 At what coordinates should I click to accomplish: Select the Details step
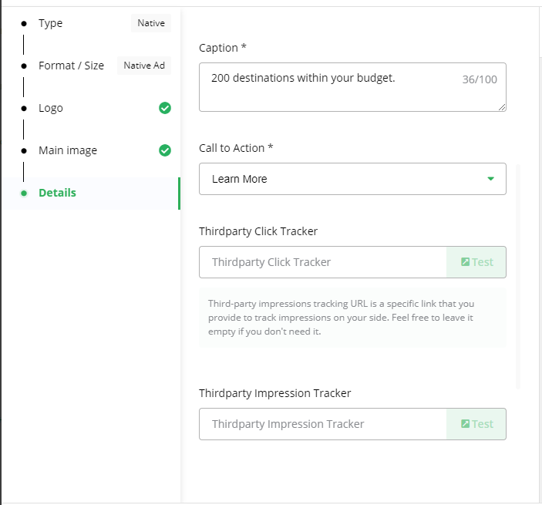point(57,193)
